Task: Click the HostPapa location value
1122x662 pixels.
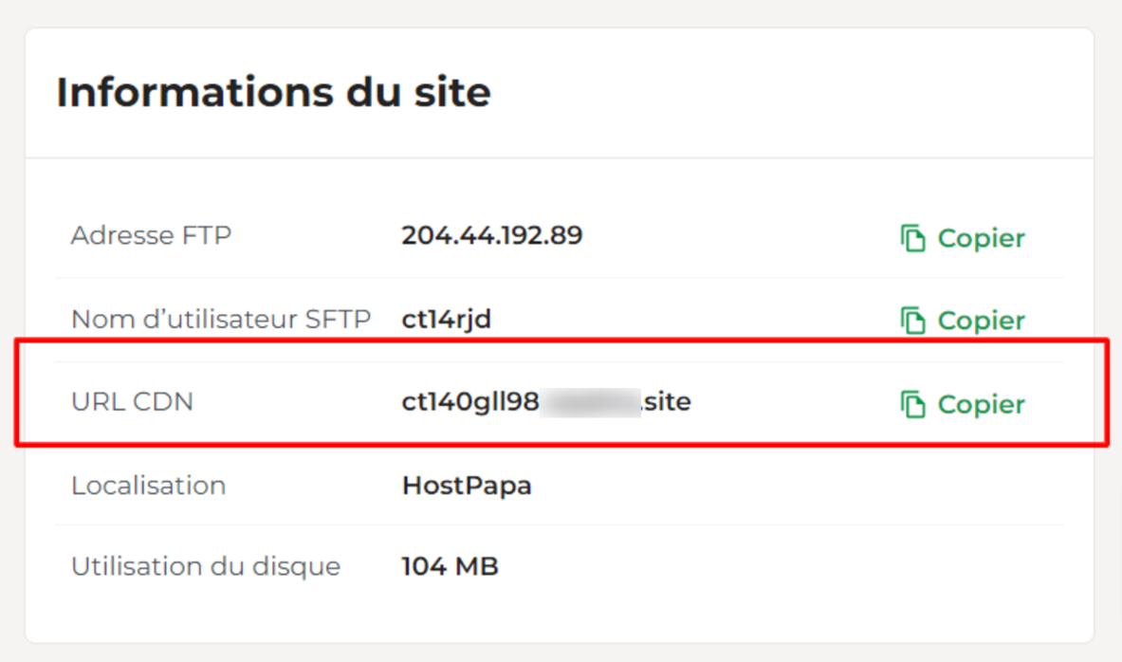Action: 467,486
